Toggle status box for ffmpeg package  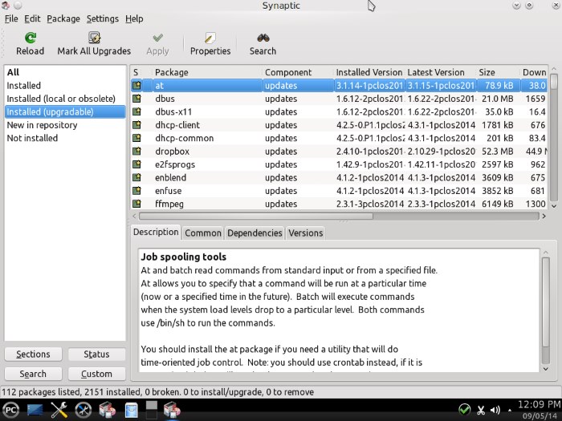coord(137,204)
